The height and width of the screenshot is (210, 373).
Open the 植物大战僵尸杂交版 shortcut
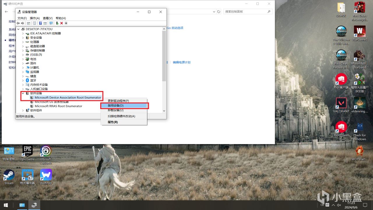[360, 83]
